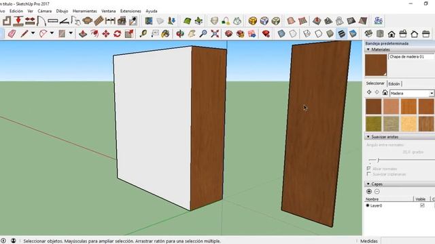Pick the olive green bamboo material swatch
This screenshot has height=244, width=435.
[374, 123]
